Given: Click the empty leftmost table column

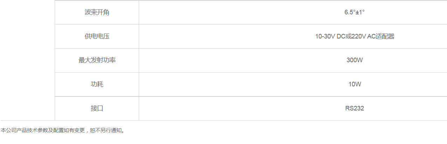Looking at the screenshot, I should [x=27, y=60].
